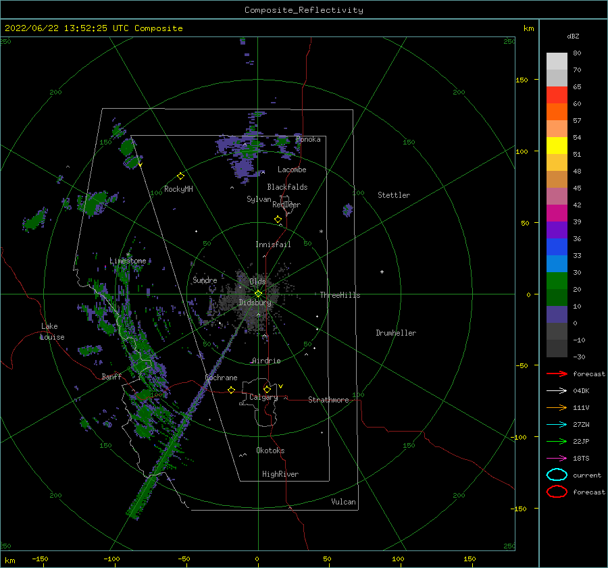This screenshot has height=568, width=608.
Task: Click the Didsbury label
Action: click(x=255, y=303)
